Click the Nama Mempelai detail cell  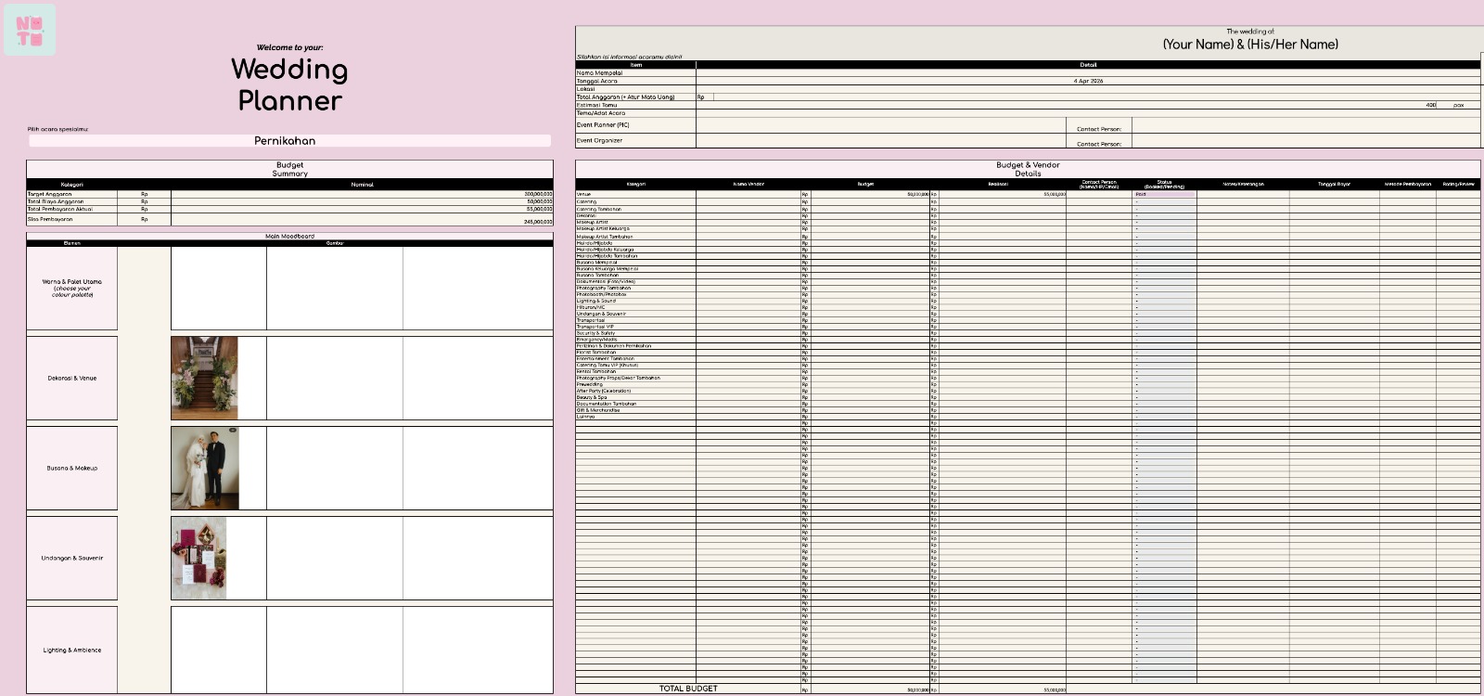coord(1088,73)
